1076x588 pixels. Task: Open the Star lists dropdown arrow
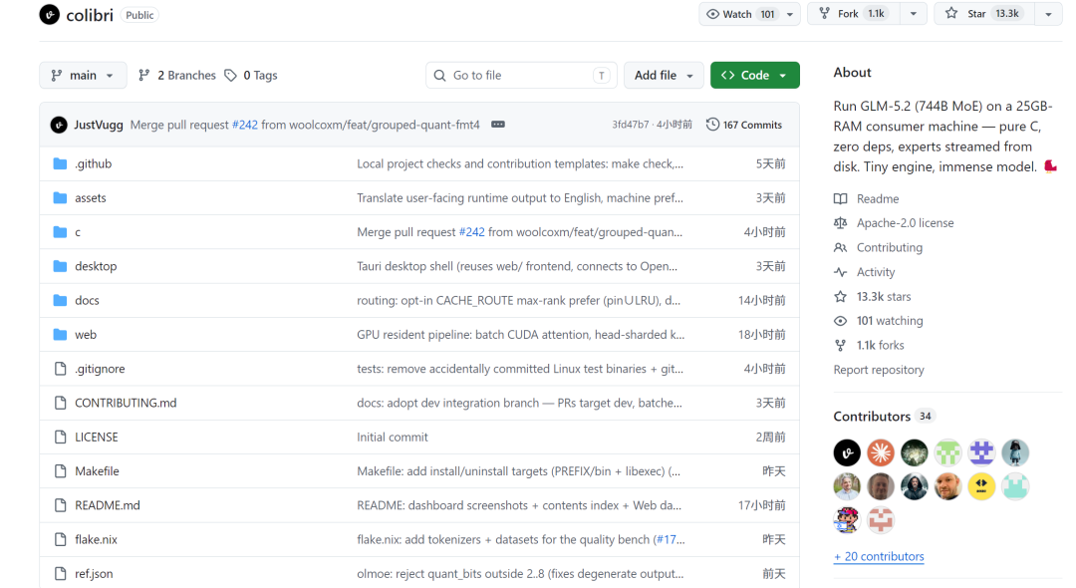pos(1048,14)
